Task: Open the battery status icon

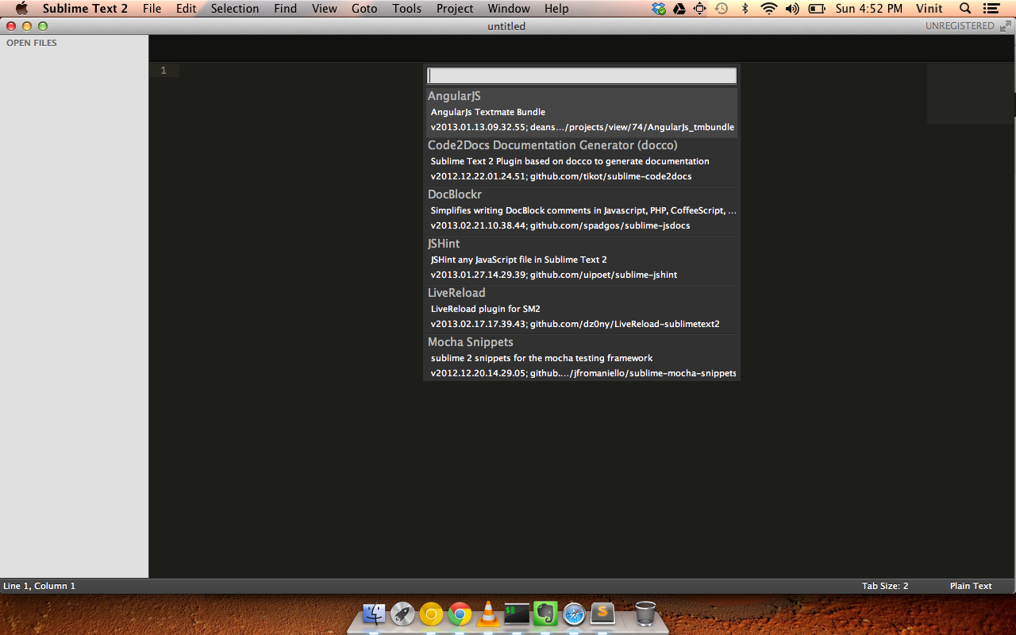Action: [817, 9]
